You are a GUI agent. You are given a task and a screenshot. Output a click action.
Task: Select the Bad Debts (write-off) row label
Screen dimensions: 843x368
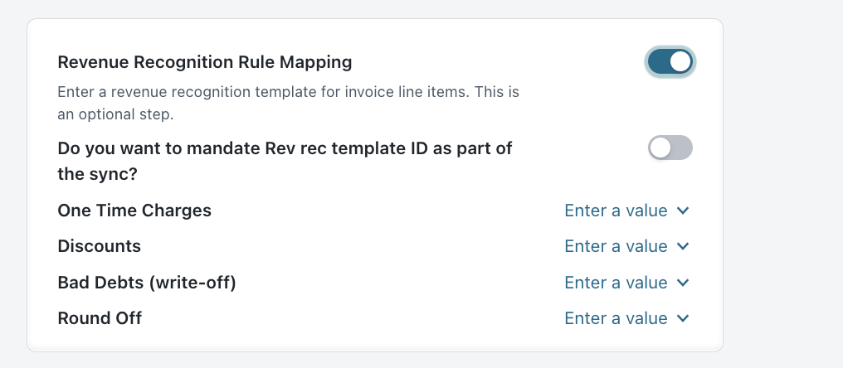pyautogui.click(x=147, y=283)
